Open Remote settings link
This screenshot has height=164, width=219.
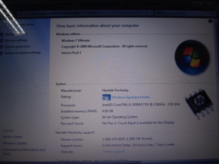pyautogui.click(x=16, y=40)
